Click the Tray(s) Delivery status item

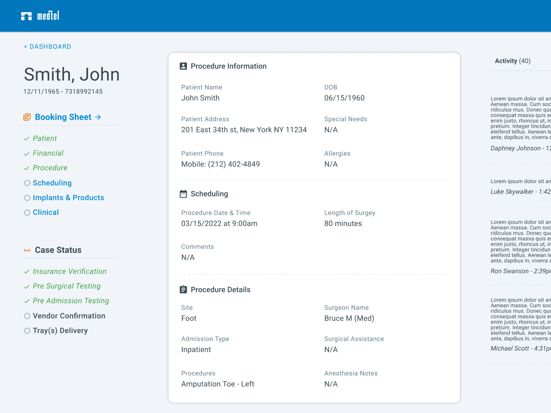point(60,331)
